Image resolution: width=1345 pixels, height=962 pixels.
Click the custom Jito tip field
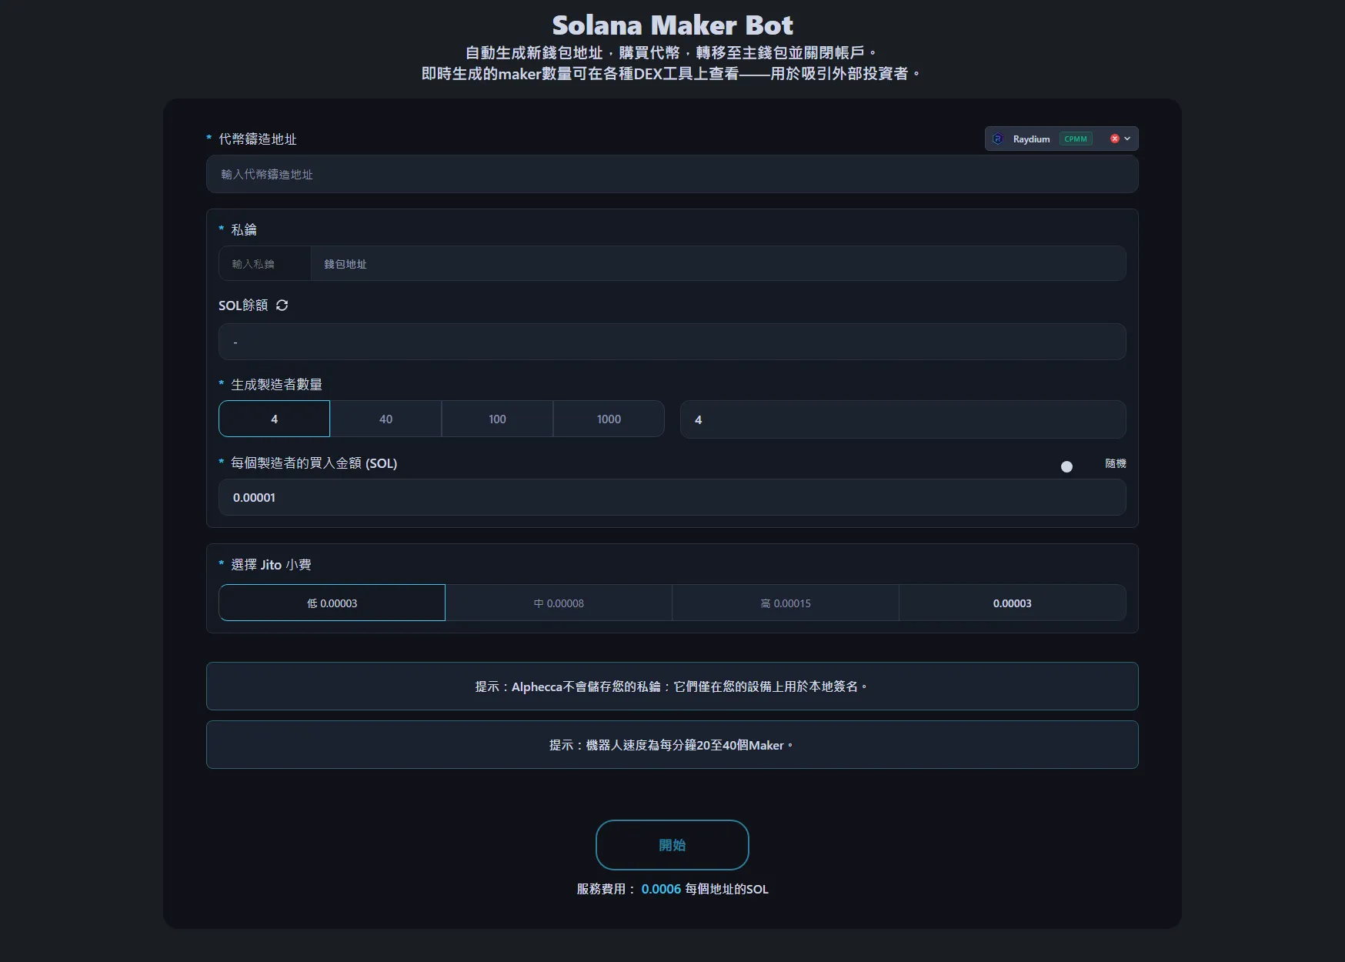(1012, 603)
